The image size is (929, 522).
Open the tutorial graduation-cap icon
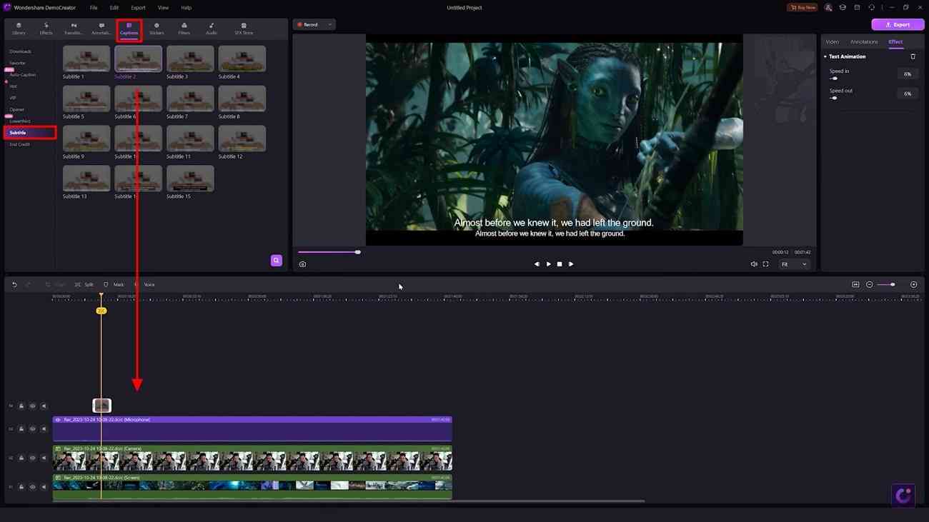pos(843,7)
